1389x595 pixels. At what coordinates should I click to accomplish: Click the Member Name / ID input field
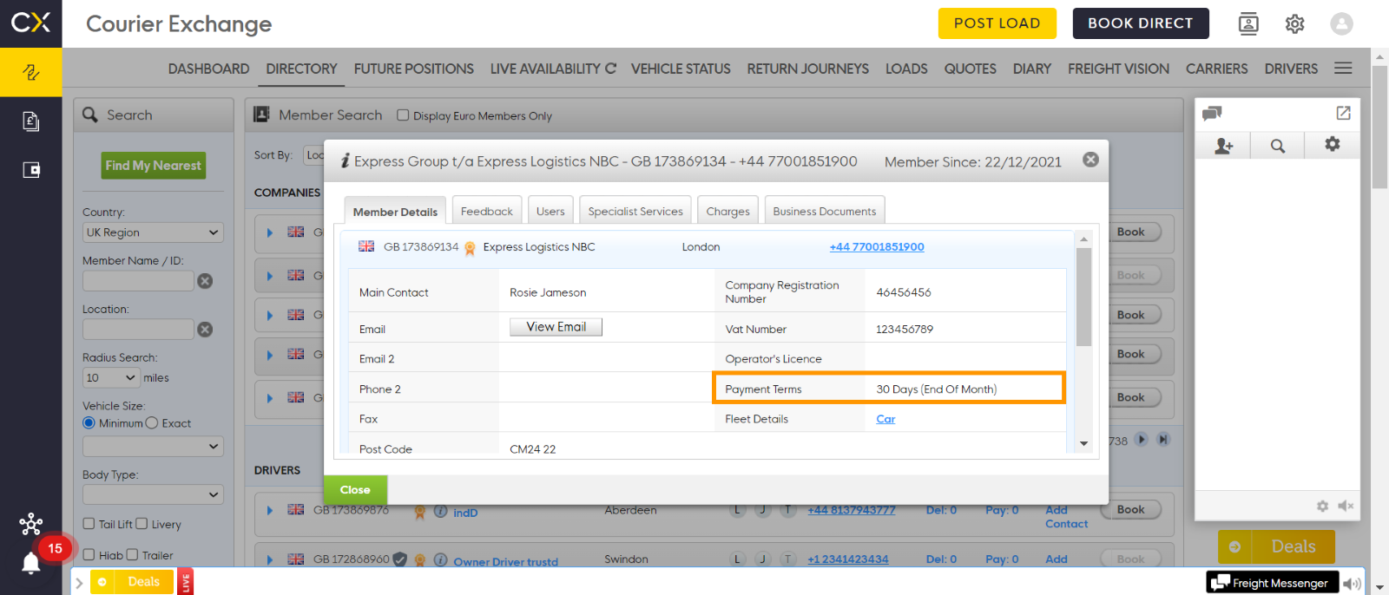138,281
